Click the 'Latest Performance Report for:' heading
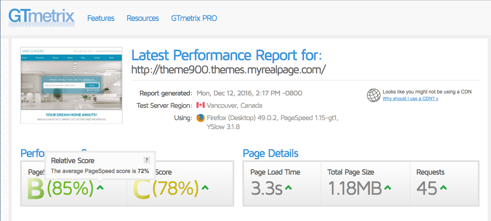Viewport: 491px width, 221px height. point(226,55)
